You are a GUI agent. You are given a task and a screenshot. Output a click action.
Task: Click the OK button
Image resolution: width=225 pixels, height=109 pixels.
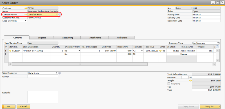point(9,106)
